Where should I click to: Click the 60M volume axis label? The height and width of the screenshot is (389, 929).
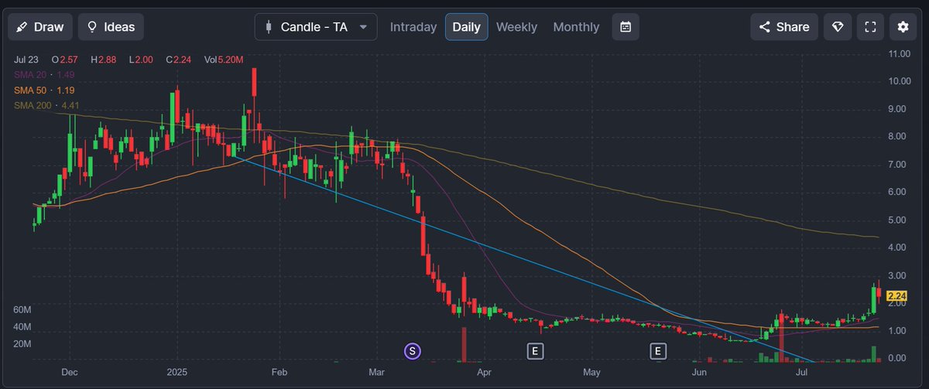tap(22, 309)
